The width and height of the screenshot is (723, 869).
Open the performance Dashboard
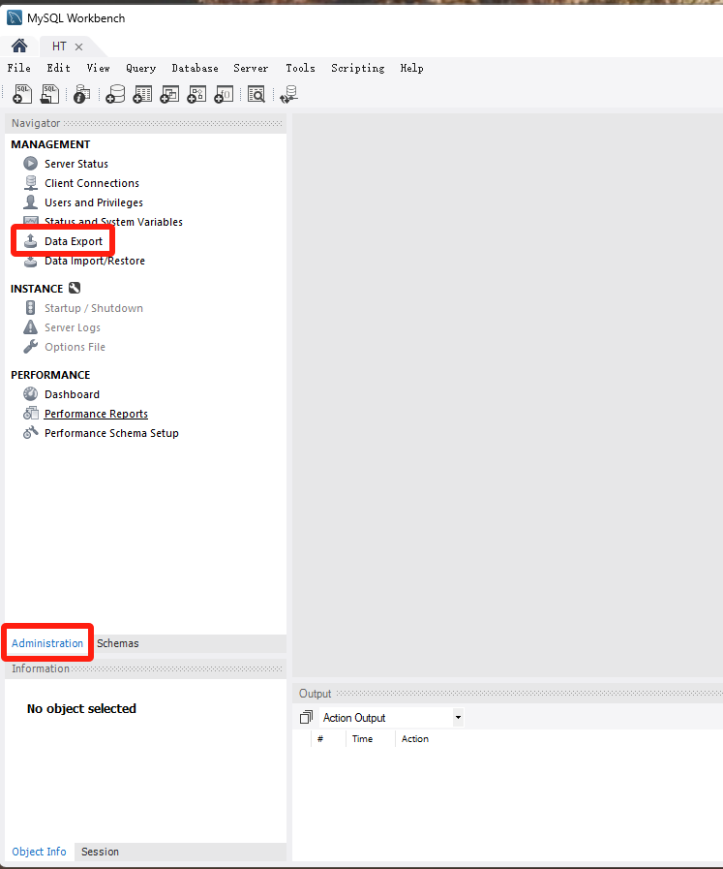pos(72,394)
